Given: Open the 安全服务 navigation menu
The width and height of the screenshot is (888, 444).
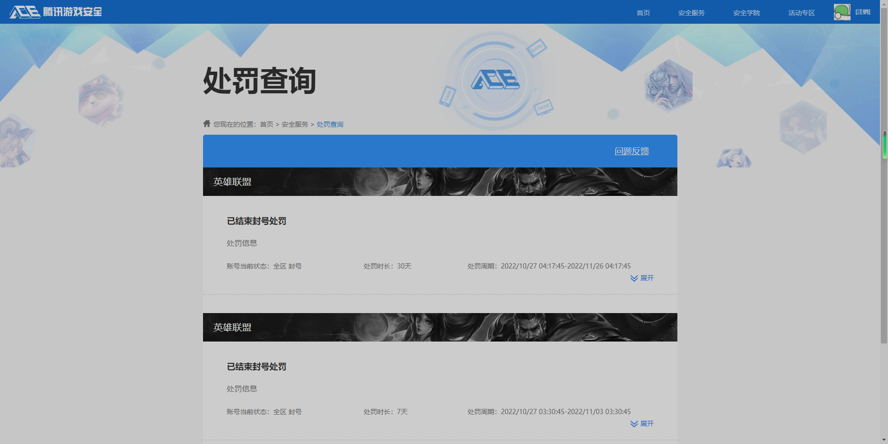Looking at the screenshot, I should pos(691,13).
